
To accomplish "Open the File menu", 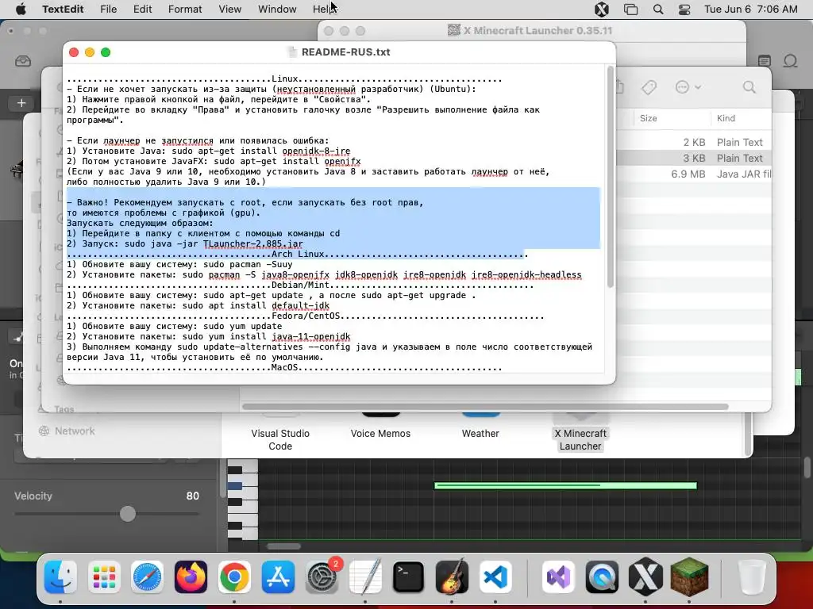I will point(108,10).
